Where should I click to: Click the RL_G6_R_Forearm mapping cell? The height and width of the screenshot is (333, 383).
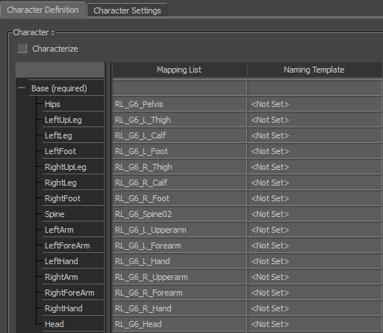[179, 293]
